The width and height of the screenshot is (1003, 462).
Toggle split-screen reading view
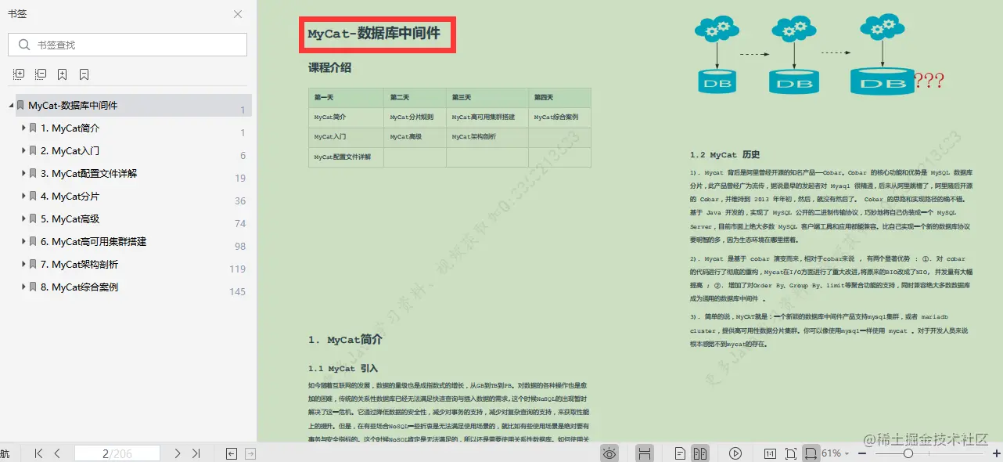point(645,453)
